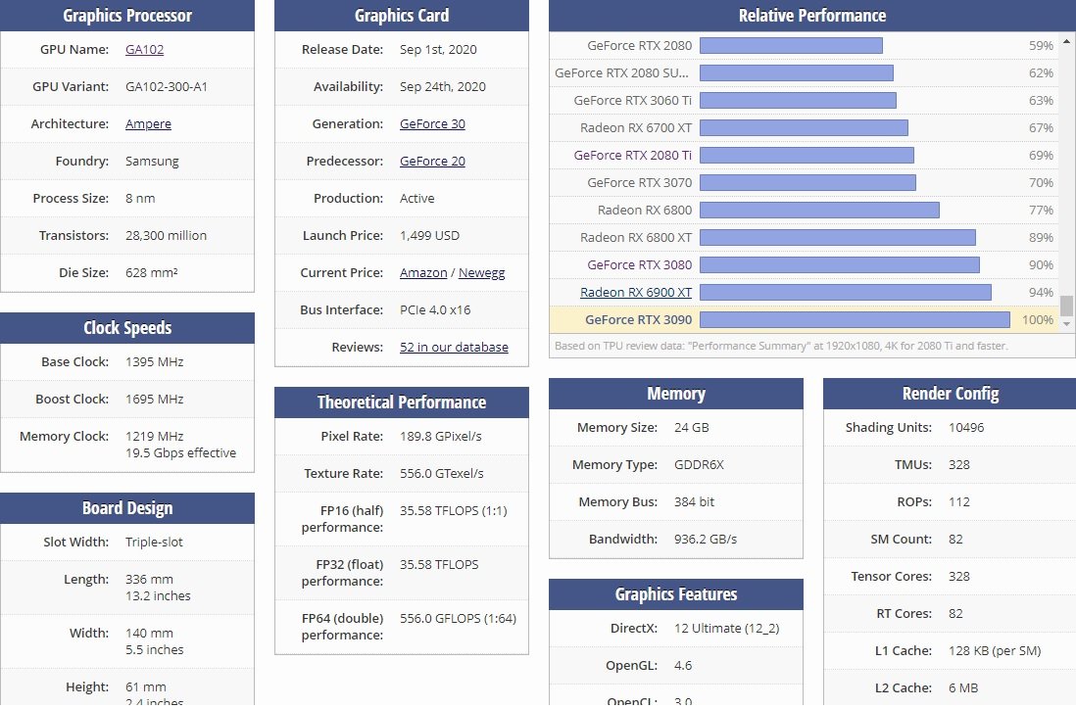
Task: Click the Production value Active
Action: click(416, 198)
